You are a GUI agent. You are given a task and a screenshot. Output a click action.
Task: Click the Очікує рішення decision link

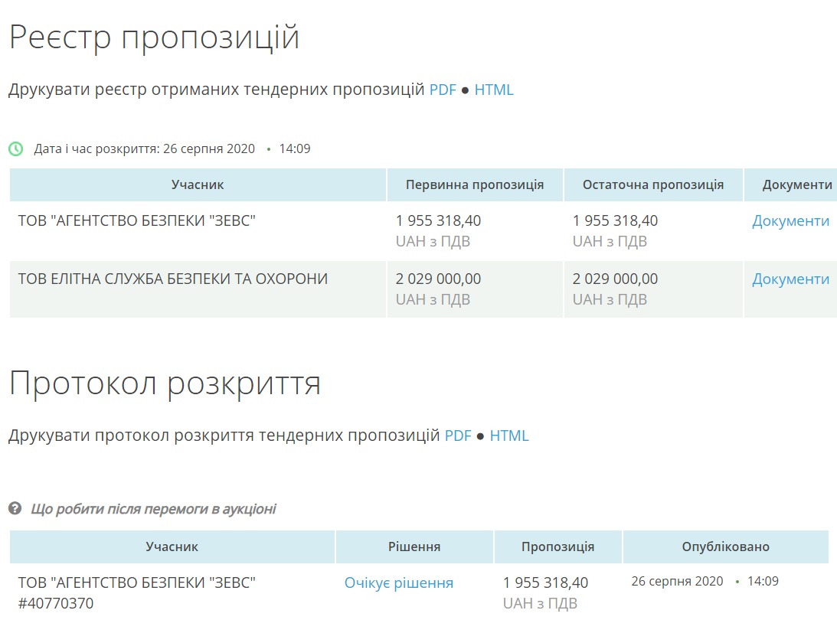point(399,582)
